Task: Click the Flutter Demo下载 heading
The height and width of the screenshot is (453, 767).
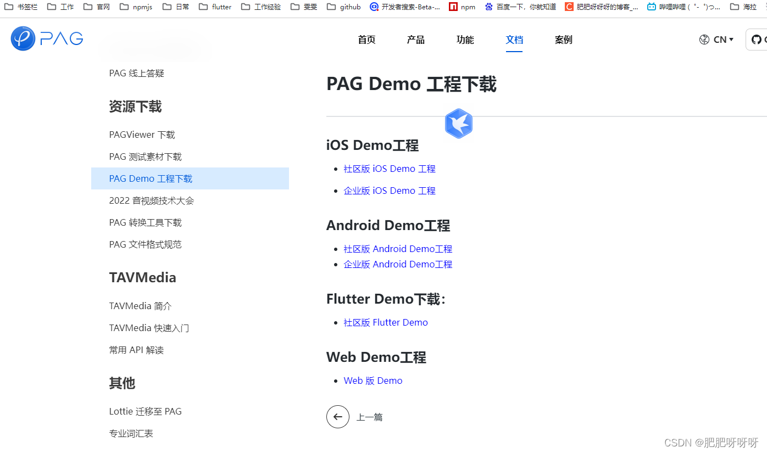Action: click(x=386, y=299)
